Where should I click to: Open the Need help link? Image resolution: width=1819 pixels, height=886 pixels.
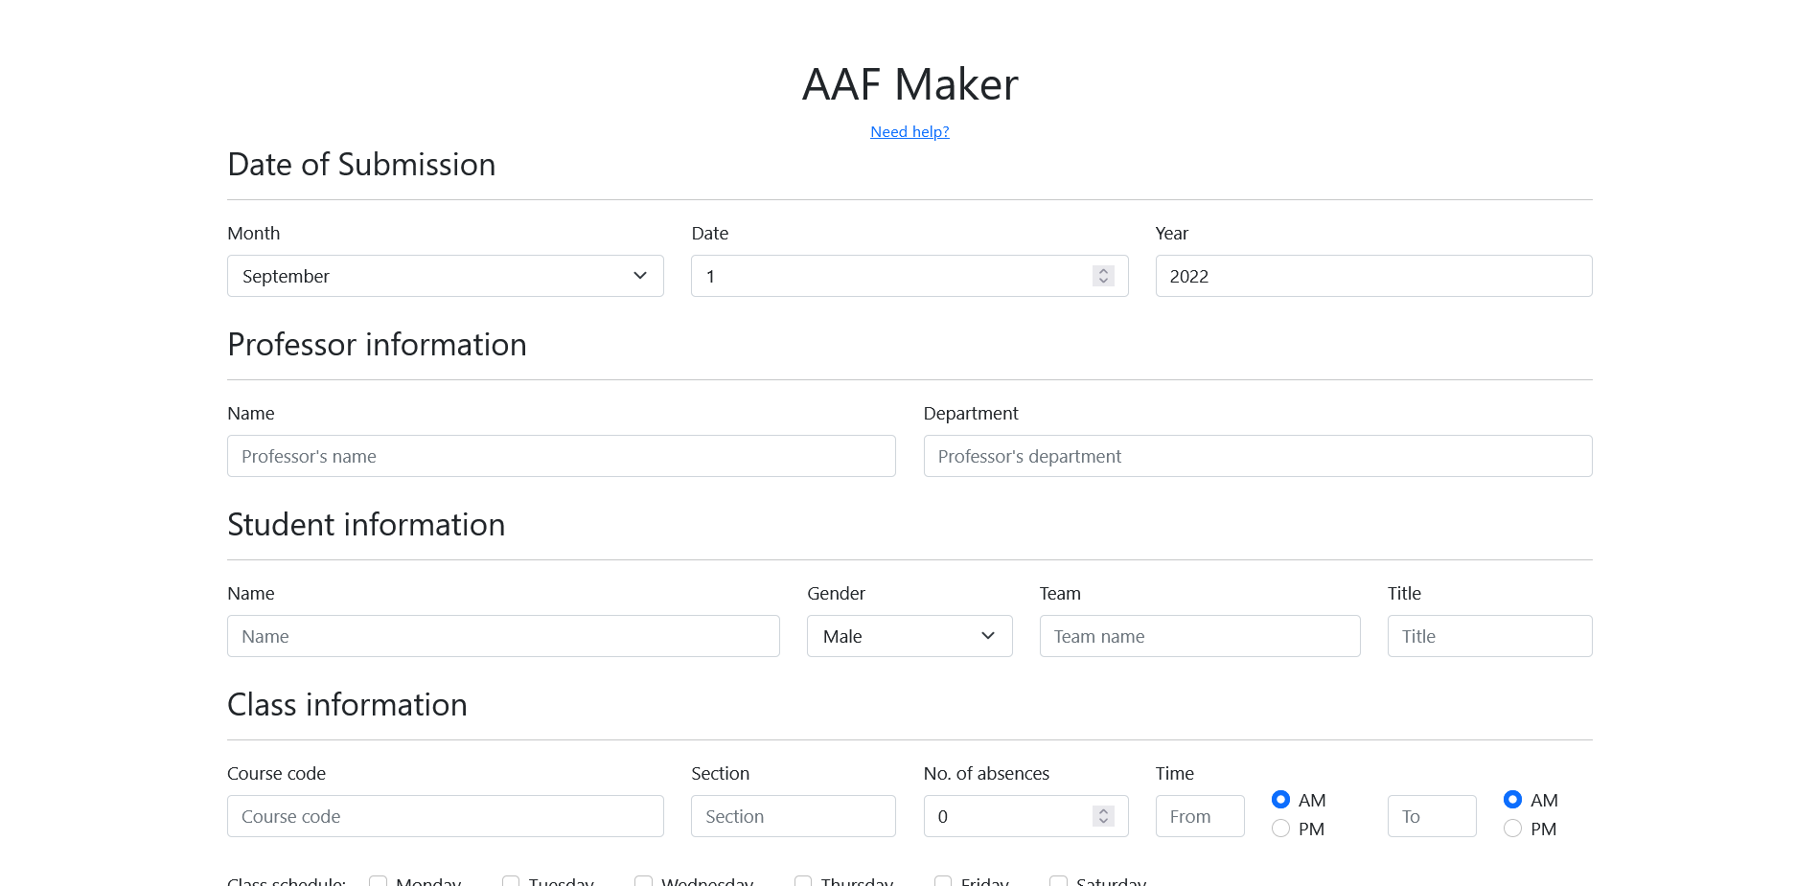click(909, 131)
